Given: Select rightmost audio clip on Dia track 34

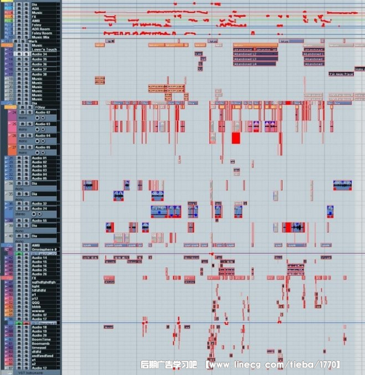Looking at the screenshot, I should (x=343, y=186).
